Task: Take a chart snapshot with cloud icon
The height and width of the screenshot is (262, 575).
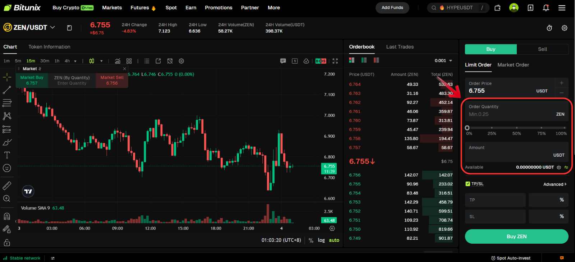Action: (x=306, y=61)
